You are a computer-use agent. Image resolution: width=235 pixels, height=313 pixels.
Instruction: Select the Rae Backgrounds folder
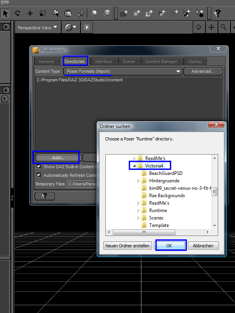click(167, 196)
